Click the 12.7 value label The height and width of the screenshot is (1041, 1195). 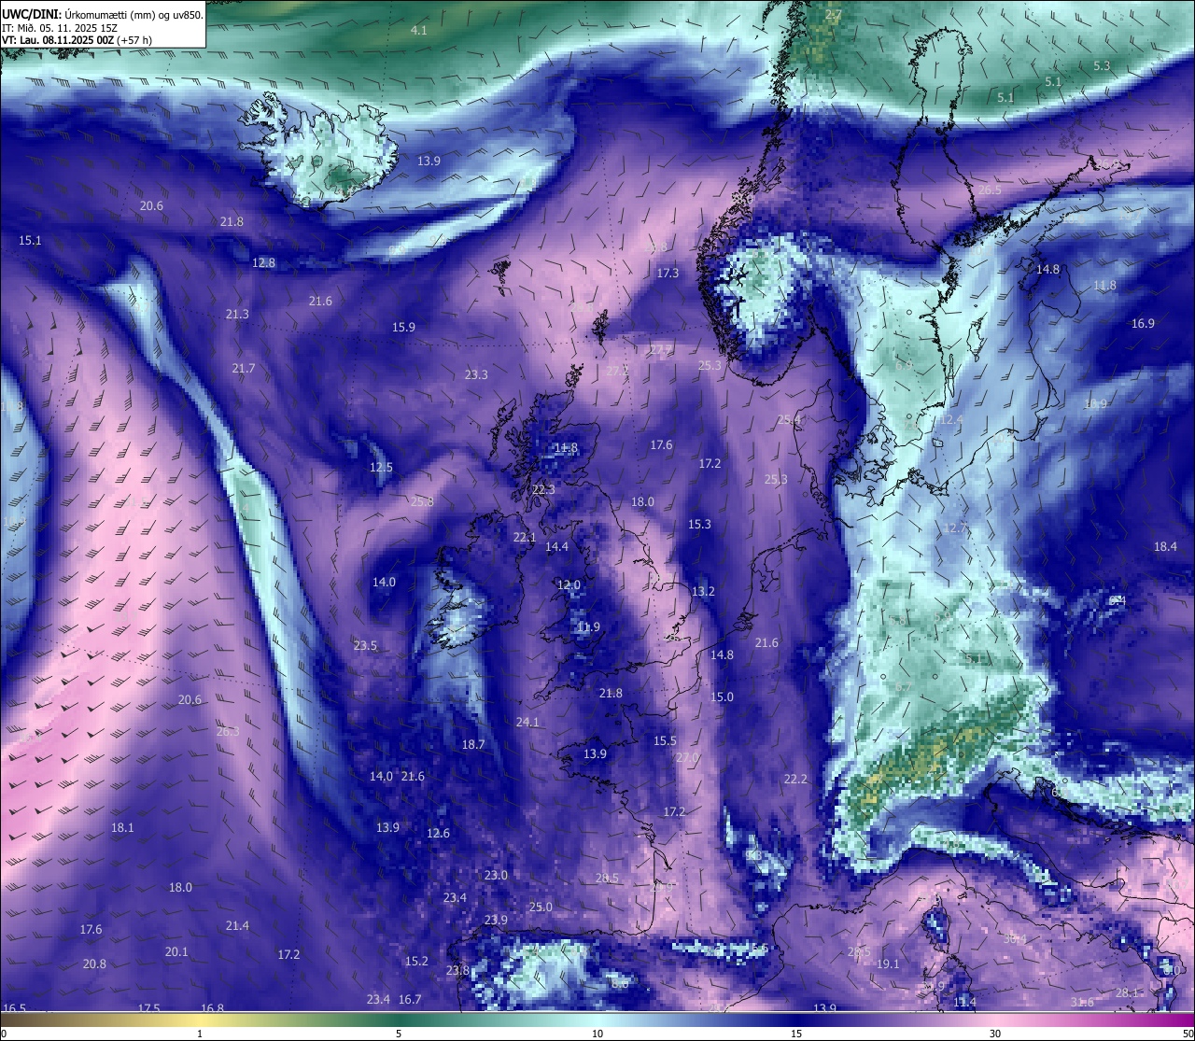click(954, 528)
